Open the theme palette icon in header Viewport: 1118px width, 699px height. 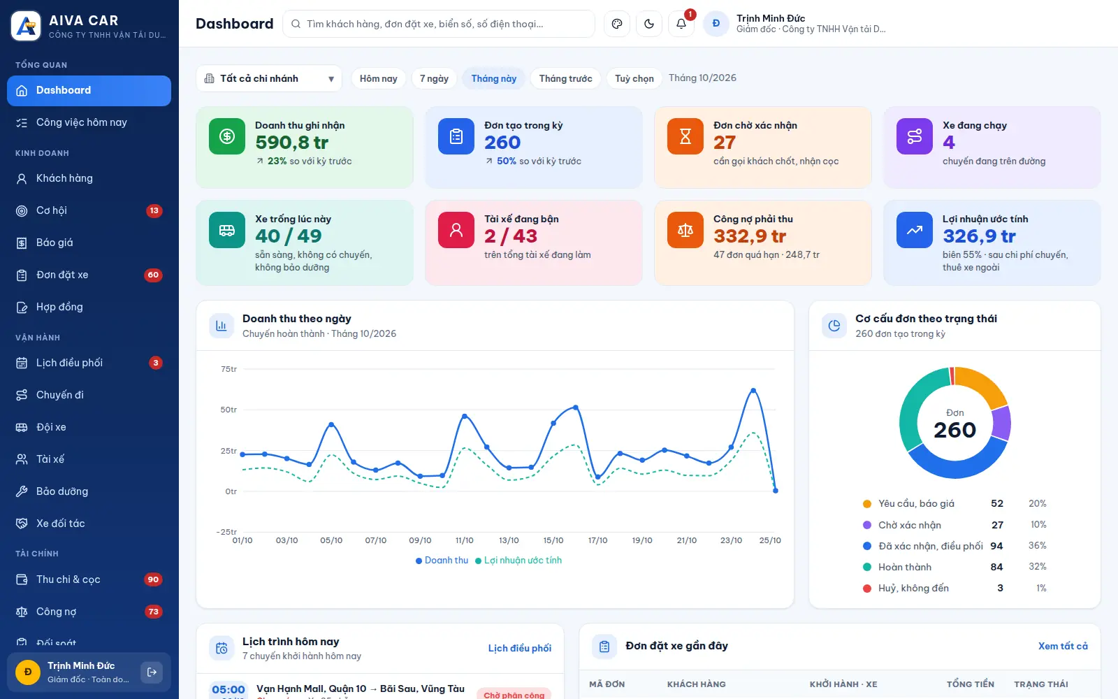[x=617, y=24]
